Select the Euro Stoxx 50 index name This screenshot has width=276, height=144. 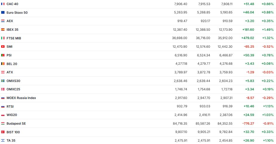(x=17, y=13)
